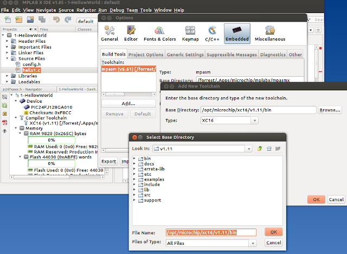Viewport: 347px width, 254px height.
Task: Collapse the Source Files folder
Action: coord(7,58)
